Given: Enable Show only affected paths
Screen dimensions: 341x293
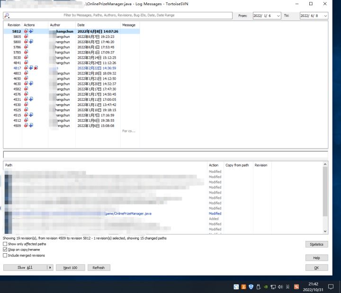Looking at the screenshot, I should coord(5,244).
